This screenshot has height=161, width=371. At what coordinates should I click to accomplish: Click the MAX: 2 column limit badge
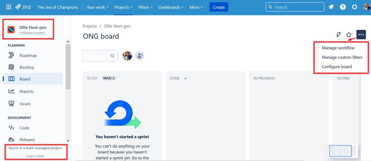109,78
